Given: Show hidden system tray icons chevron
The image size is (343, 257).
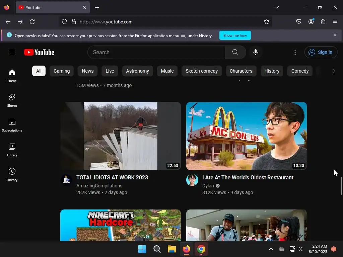Looking at the screenshot, I should tap(271, 249).
